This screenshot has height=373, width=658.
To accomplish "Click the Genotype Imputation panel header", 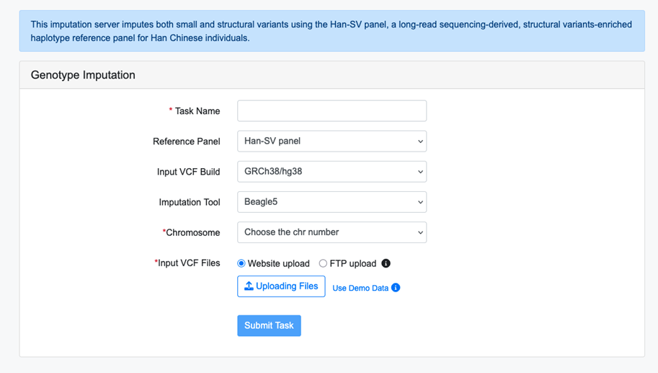I will (x=83, y=75).
